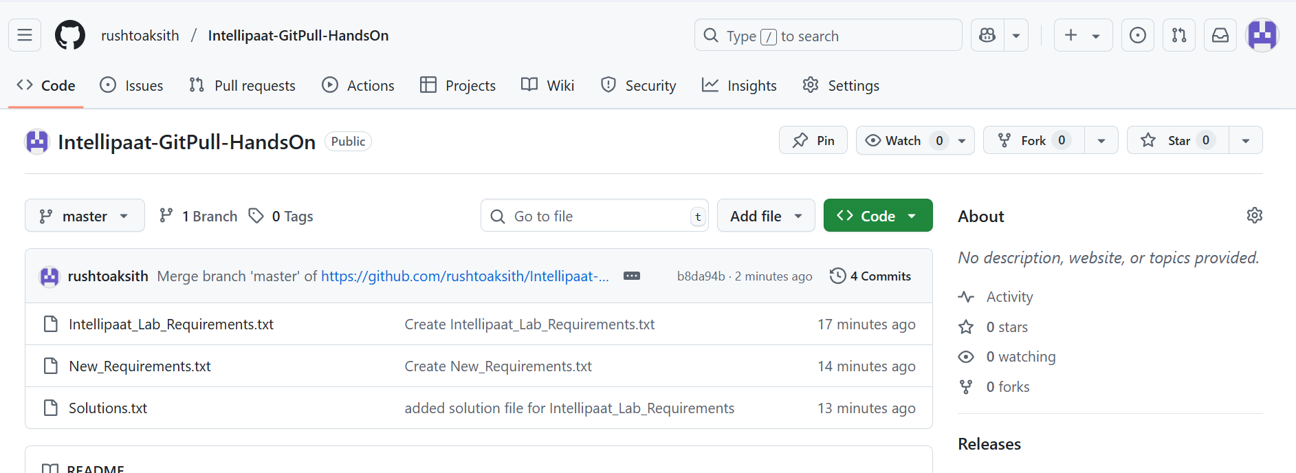Open the Watch notifications dropdown
1296x473 pixels.
point(915,140)
